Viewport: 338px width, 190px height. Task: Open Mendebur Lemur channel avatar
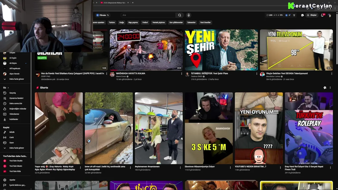pos(262,74)
